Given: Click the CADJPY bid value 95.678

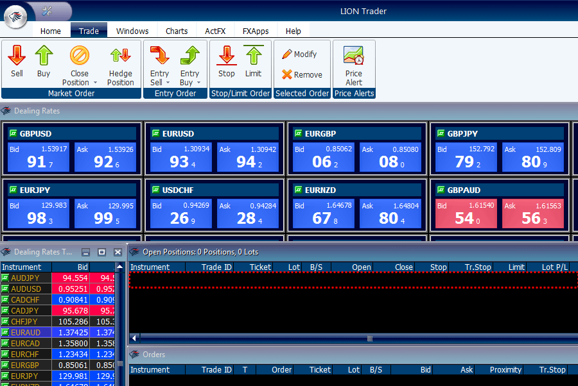Looking at the screenshot, I should coord(71,310).
